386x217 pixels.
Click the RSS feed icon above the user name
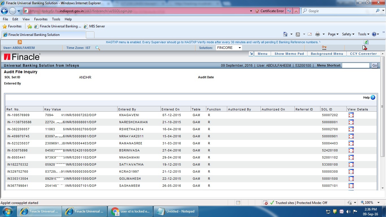[x=19, y=42]
